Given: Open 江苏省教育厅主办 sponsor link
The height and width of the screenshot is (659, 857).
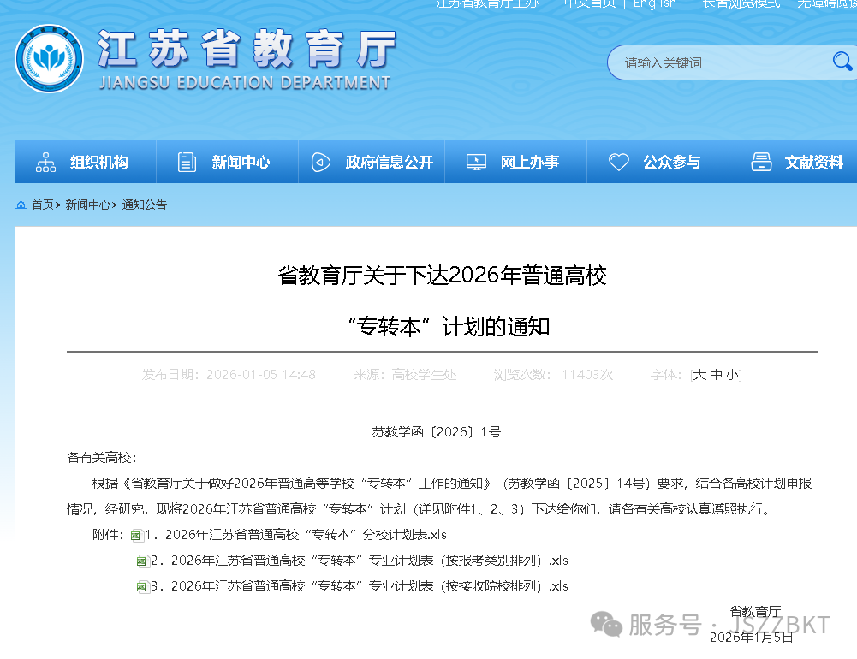Looking at the screenshot, I should click(x=487, y=4).
